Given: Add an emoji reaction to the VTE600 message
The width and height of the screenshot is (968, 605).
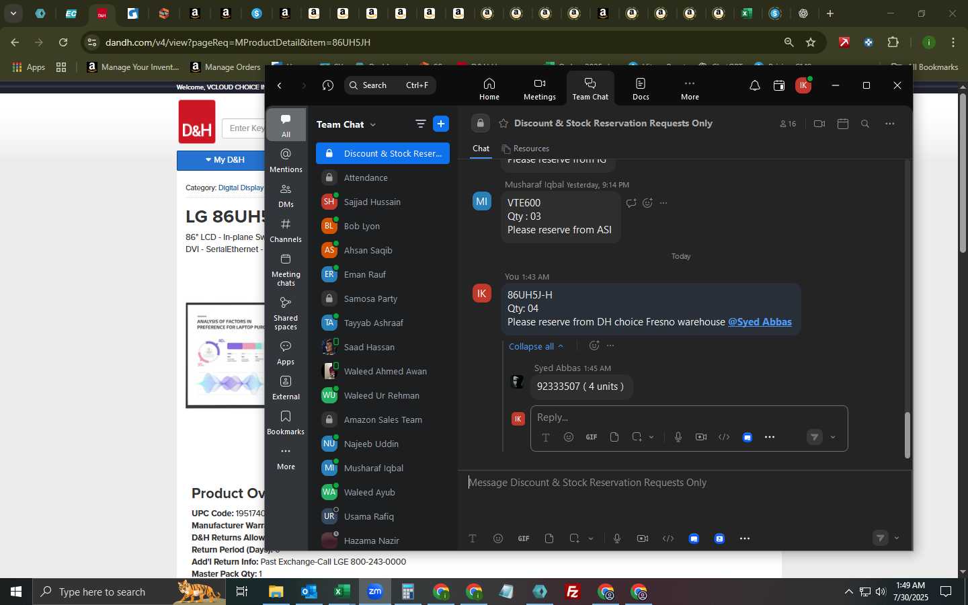Looking at the screenshot, I should click(x=647, y=203).
